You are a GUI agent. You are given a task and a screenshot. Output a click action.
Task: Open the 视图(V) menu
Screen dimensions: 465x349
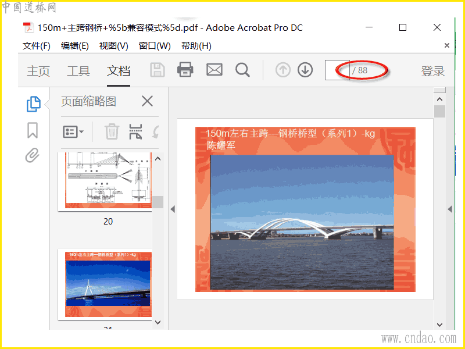click(x=113, y=46)
